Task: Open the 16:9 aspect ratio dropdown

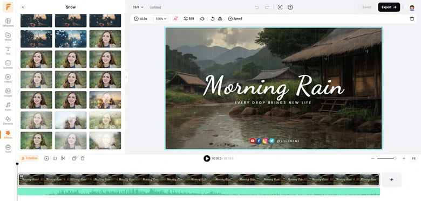Action: tap(138, 7)
